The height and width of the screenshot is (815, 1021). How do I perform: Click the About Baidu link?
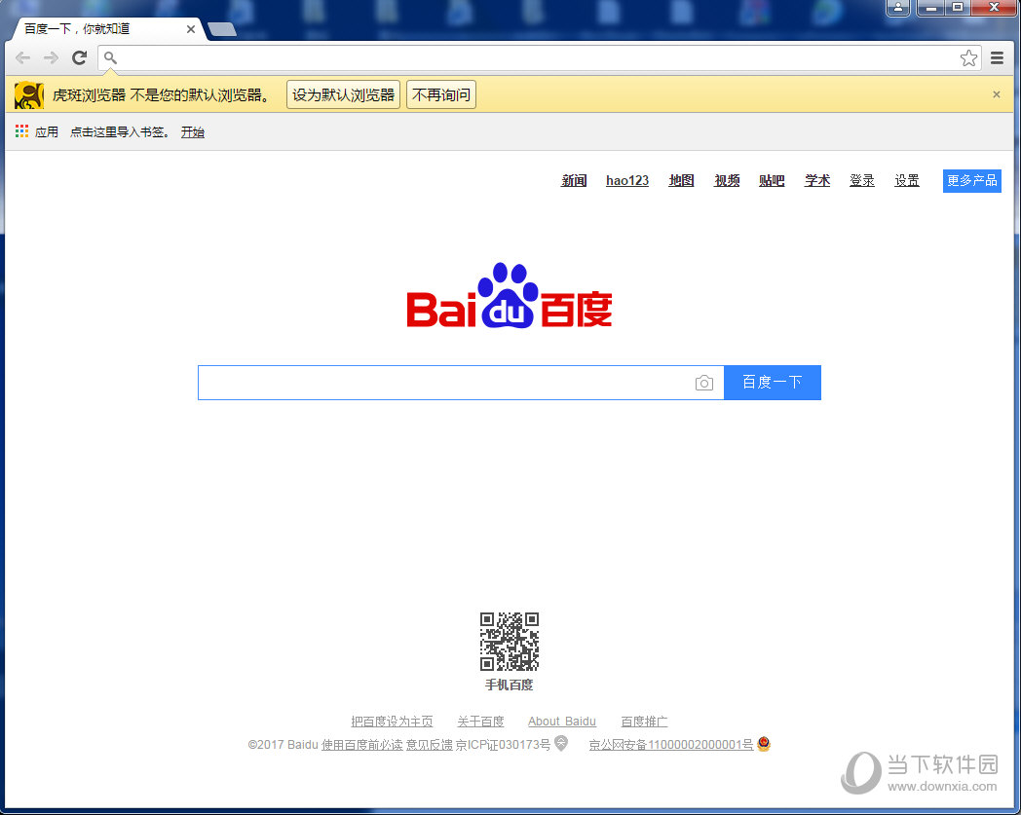[562, 722]
